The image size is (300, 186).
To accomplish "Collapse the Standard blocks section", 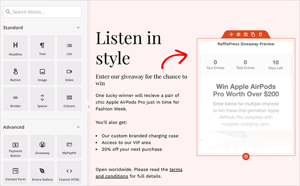I will point(78,28).
